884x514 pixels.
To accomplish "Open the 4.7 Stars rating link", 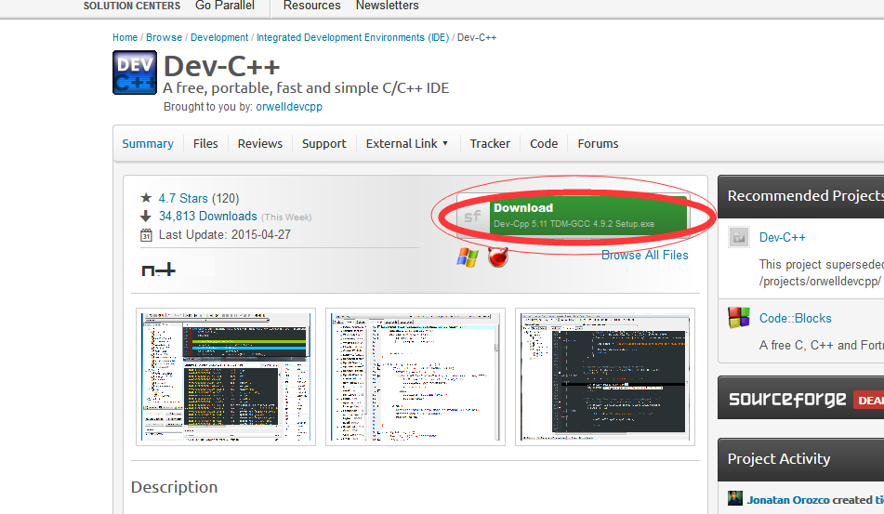I will (183, 198).
